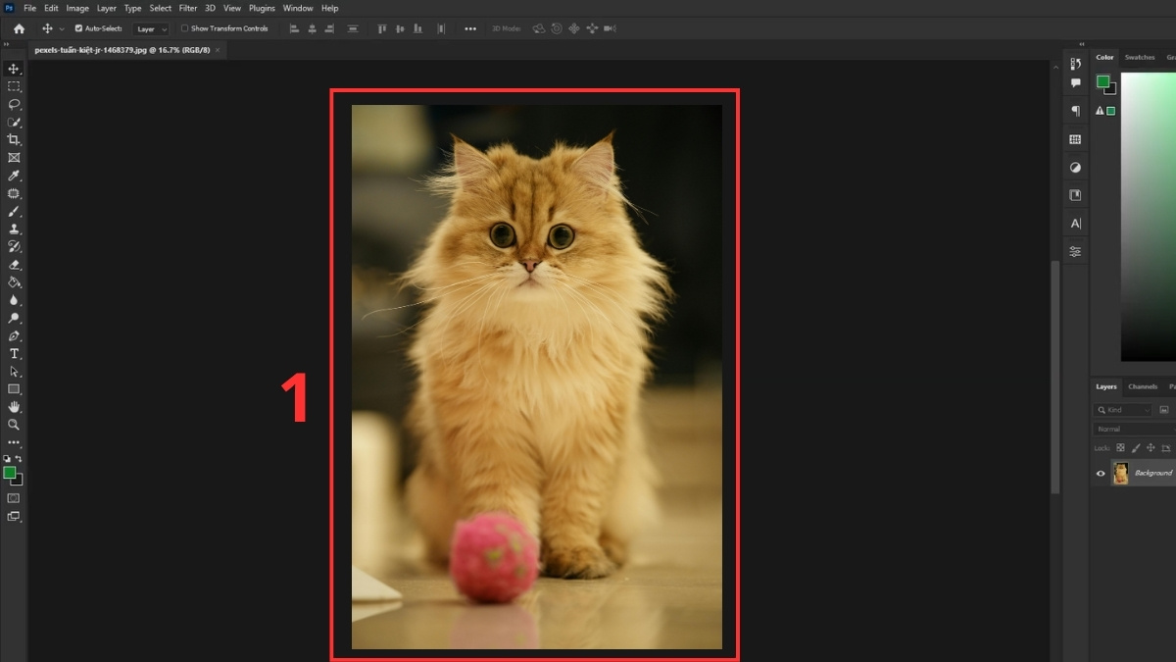Close the pexels-tuan-kiet-jr document tab
Image resolution: width=1176 pixels, height=662 pixels.
pyautogui.click(x=218, y=49)
